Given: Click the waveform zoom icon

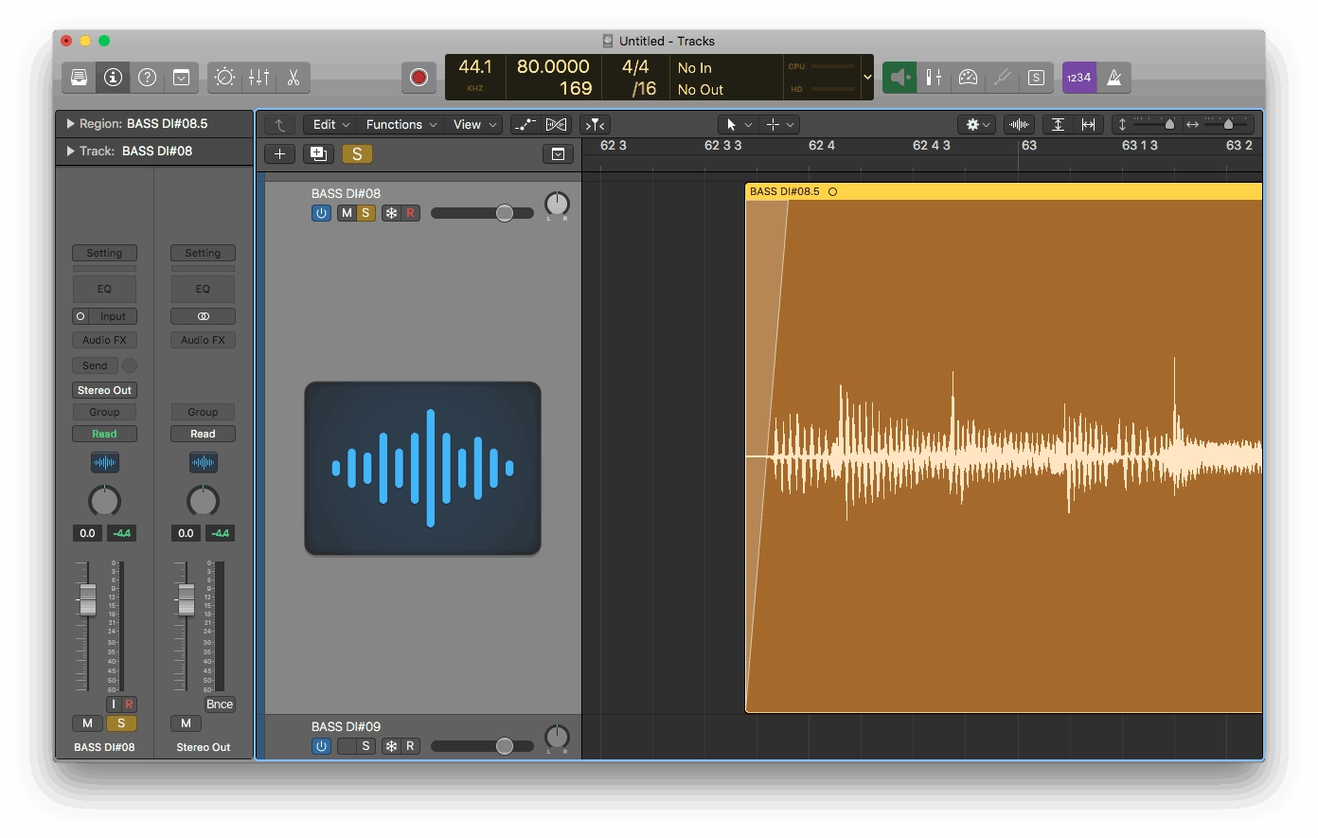Looking at the screenshot, I should [1019, 125].
